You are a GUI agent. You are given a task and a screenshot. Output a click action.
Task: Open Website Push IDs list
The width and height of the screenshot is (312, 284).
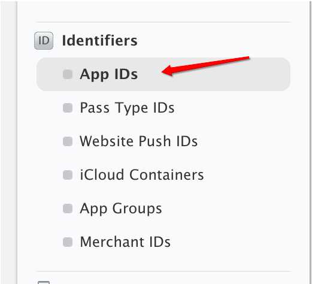click(x=139, y=141)
